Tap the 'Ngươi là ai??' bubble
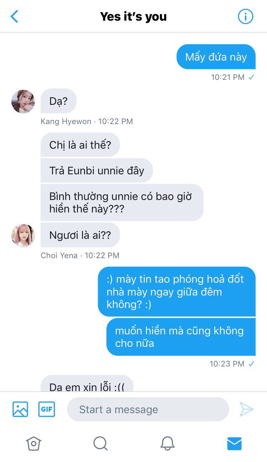 (x=80, y=235)
